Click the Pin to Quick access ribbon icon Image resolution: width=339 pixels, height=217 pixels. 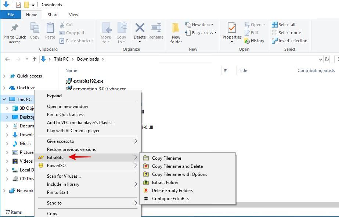[14, 28]
